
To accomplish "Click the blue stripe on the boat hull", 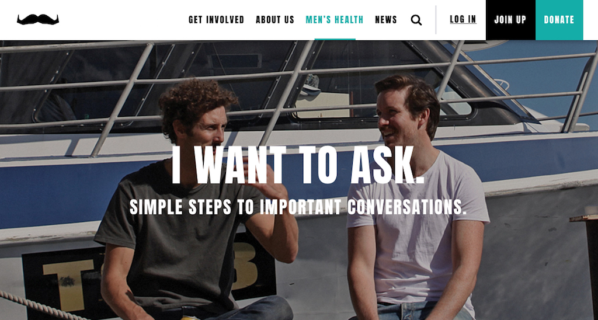I will pos(77,194).
